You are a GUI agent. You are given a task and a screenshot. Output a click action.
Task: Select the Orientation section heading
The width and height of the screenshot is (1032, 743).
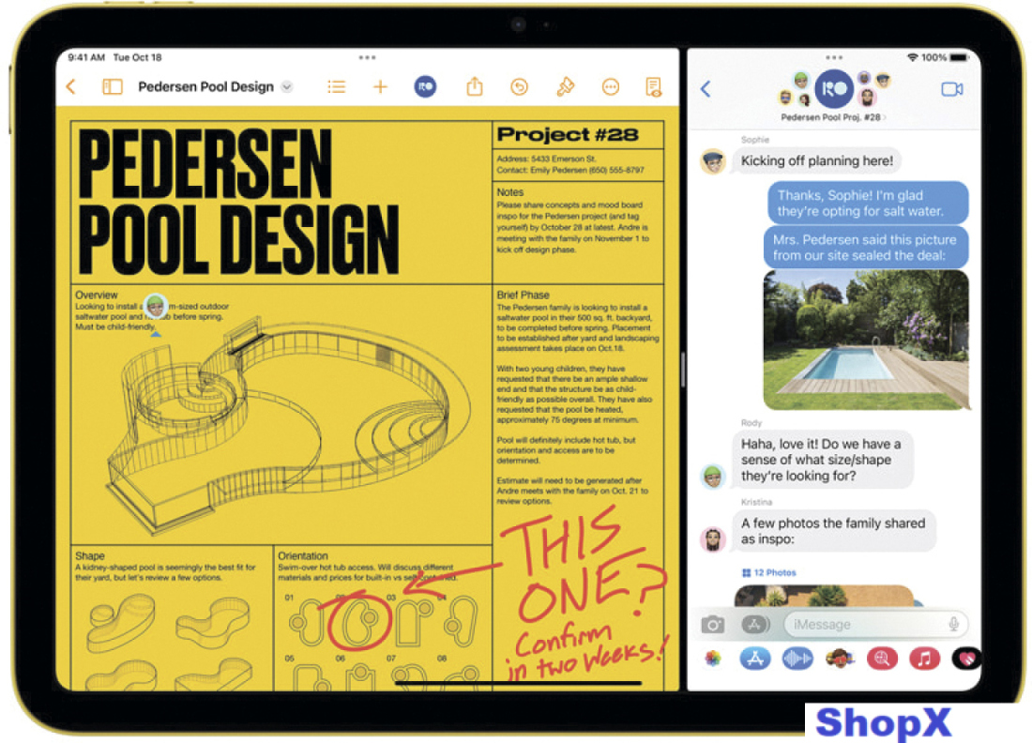(303, 556)
